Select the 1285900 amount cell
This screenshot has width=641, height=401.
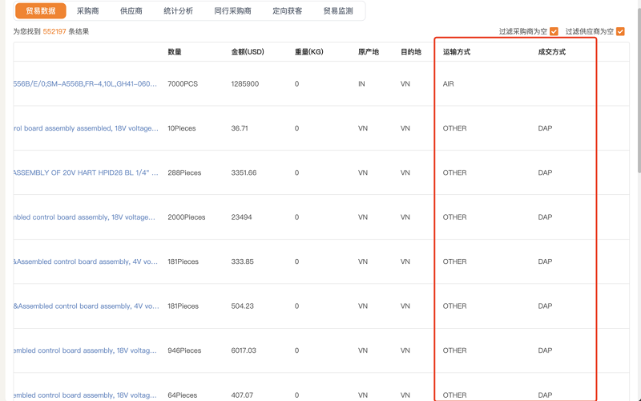(x=245, y=84)
